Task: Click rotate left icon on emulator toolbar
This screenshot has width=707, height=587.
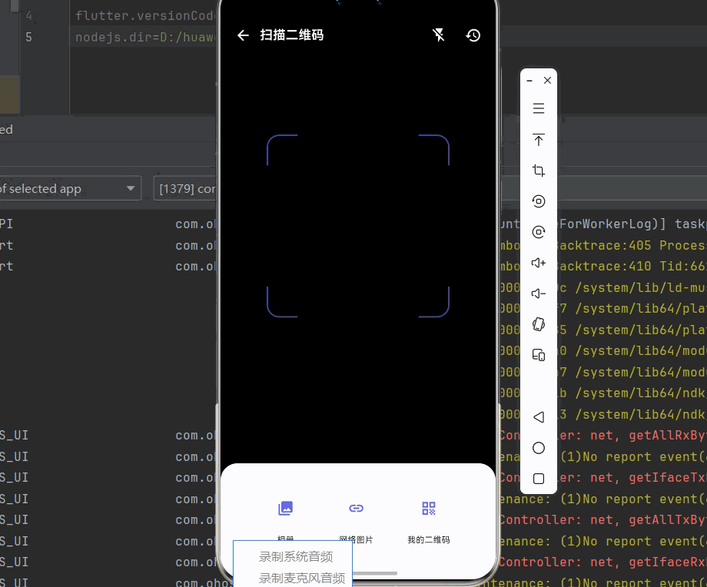Action: 539,201
